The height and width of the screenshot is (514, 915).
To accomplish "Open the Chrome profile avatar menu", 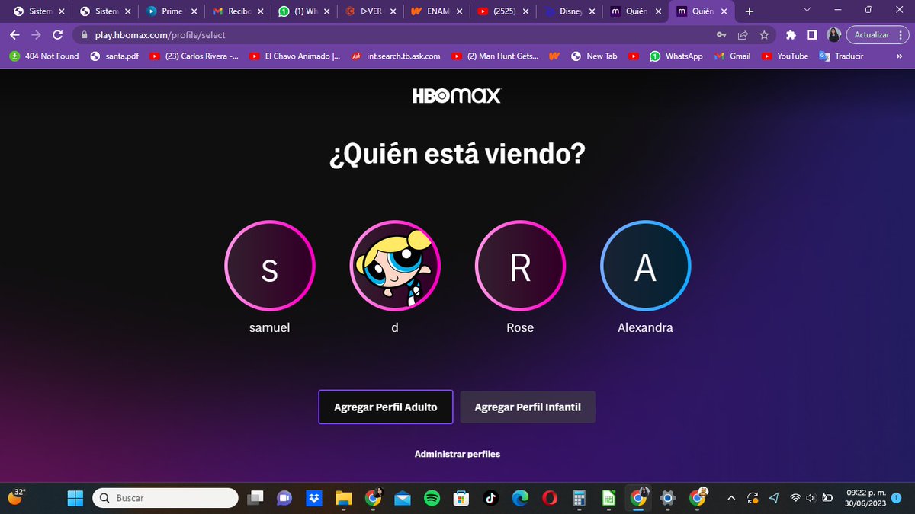I will tap(833, 35).
